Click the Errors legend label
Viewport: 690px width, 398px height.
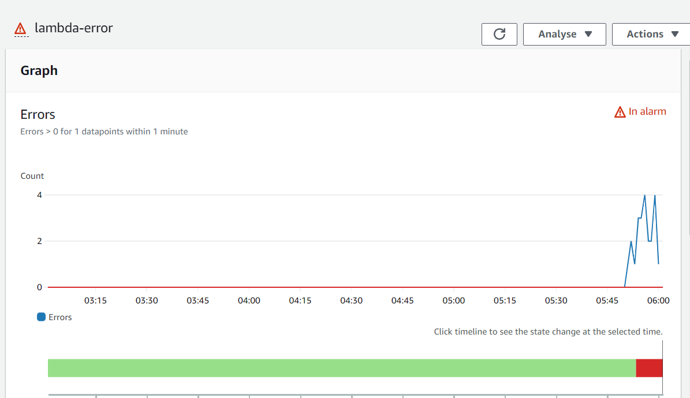pyautogui.click(x=60, y=317)
